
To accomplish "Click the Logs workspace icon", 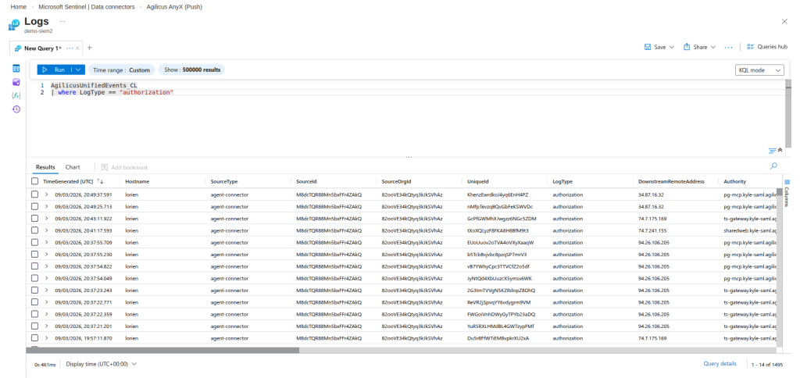I will [x=14, y=24].
